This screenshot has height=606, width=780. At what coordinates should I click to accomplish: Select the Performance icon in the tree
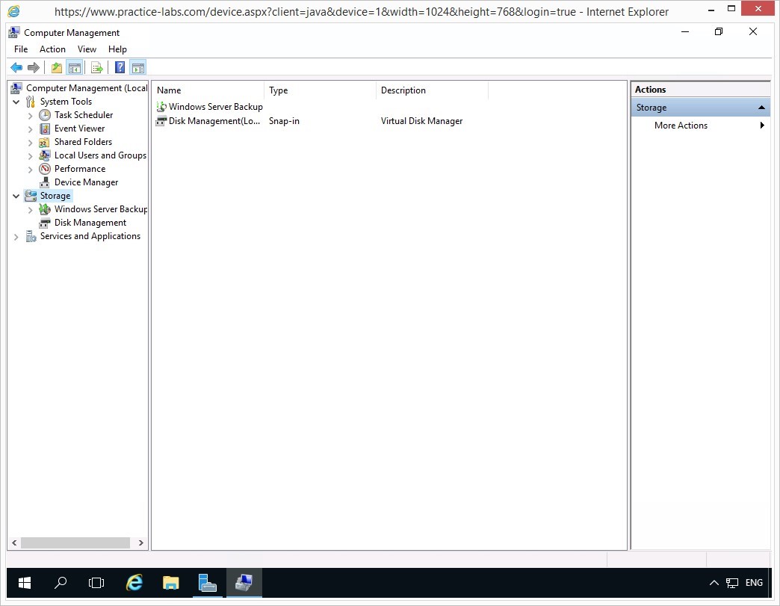tap(45, 169)
